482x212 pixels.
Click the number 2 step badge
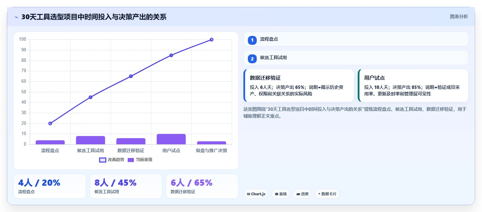pyautogui.click(x=252, y=59)
